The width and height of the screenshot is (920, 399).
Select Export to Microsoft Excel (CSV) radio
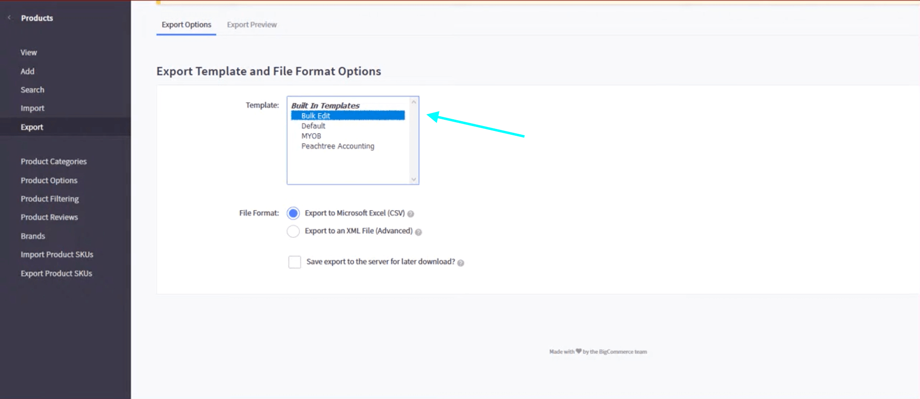pos(293,213)
